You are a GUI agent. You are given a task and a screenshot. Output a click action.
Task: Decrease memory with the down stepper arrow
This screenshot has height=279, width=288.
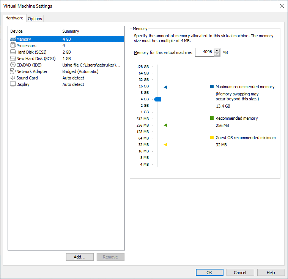pos(217,54)
